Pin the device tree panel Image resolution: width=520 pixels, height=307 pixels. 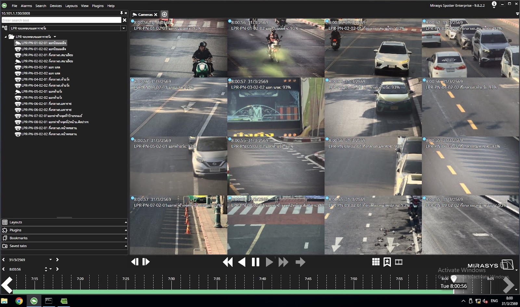point(122,13)
